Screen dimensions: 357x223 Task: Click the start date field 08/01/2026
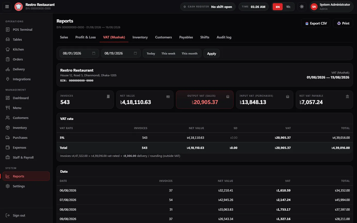[x=79, y=53]
